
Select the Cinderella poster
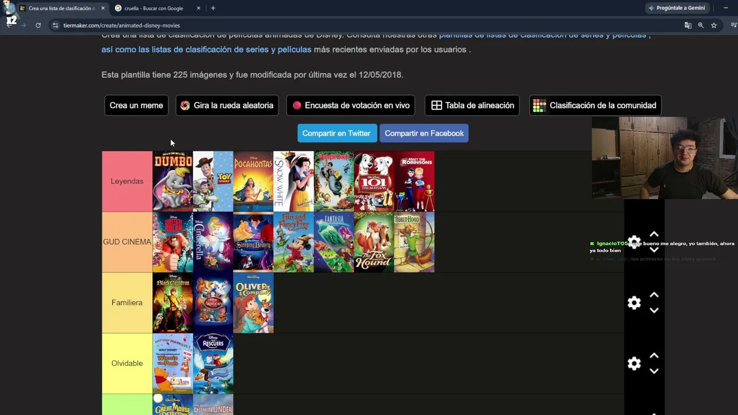pos(213,242)
